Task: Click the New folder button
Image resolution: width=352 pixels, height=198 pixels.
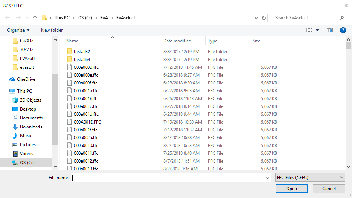Action: click(x=52, y=30)
